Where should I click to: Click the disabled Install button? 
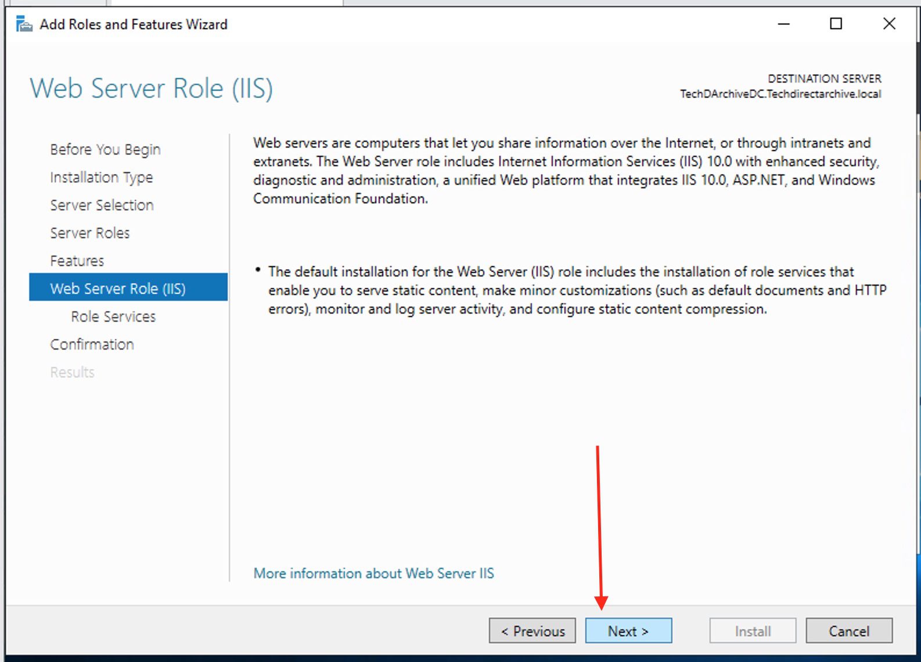(753, 631)
